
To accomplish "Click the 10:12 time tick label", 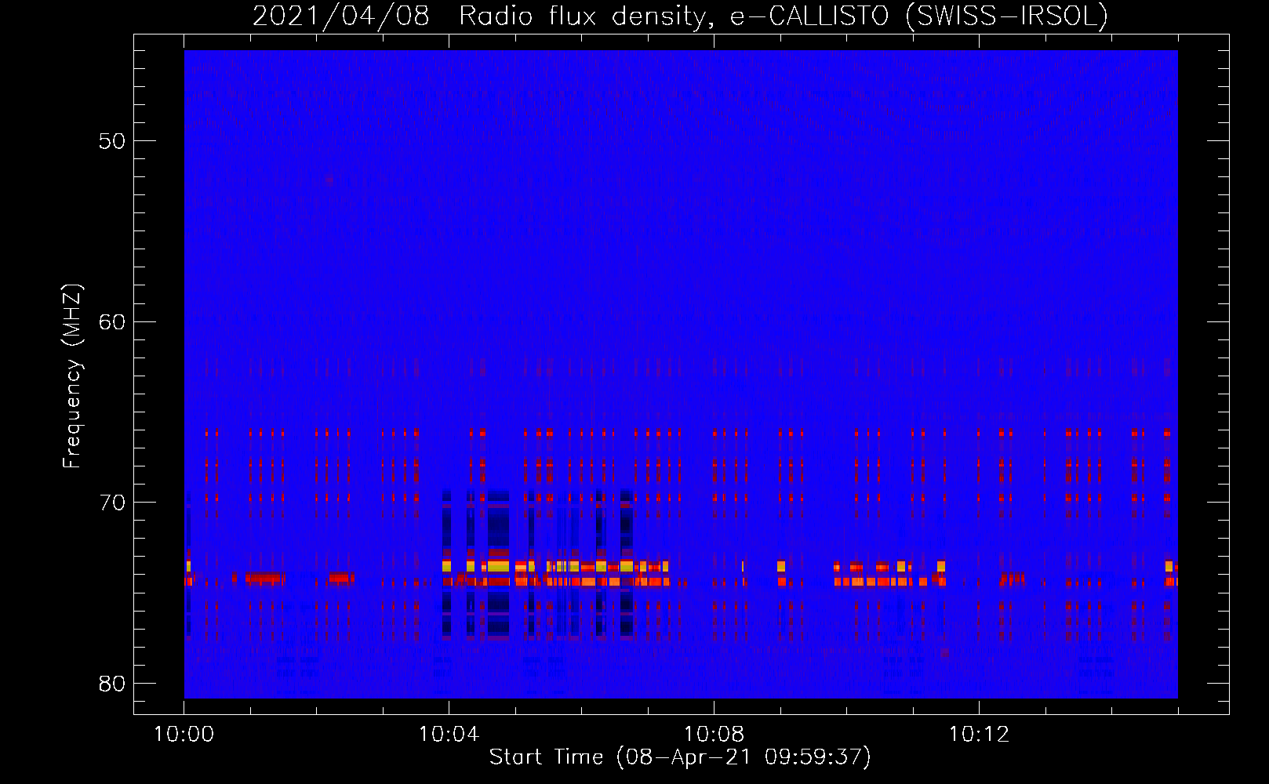I will (x=979, y=735).
